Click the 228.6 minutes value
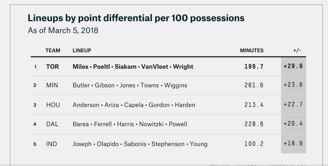 (x=254, y=124)
